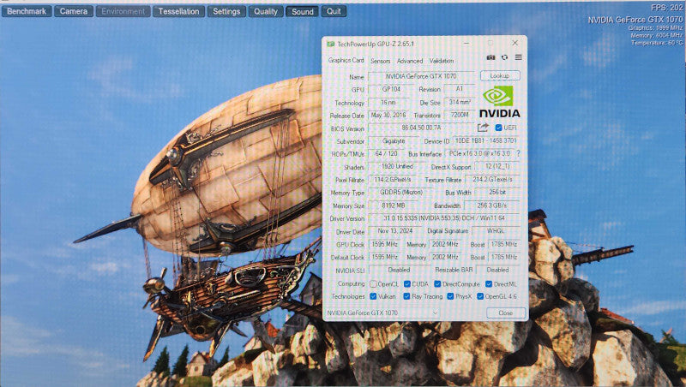This screenshot has width=686, height=387.
Task: Click the Subvendor field showing Gigabyte
Action: (x=393, y=141)
